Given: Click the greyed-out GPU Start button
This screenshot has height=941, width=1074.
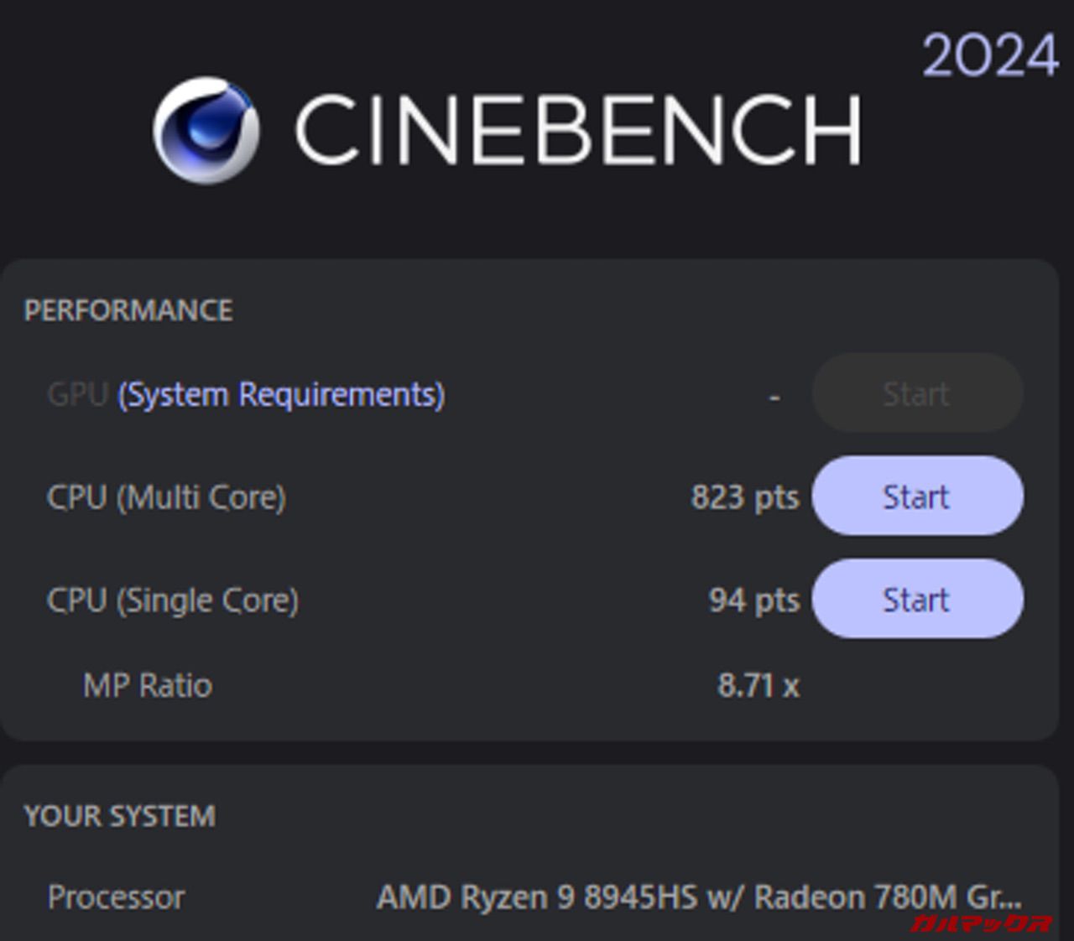Looking at the screenshot, I should click(x=916, y=393).
